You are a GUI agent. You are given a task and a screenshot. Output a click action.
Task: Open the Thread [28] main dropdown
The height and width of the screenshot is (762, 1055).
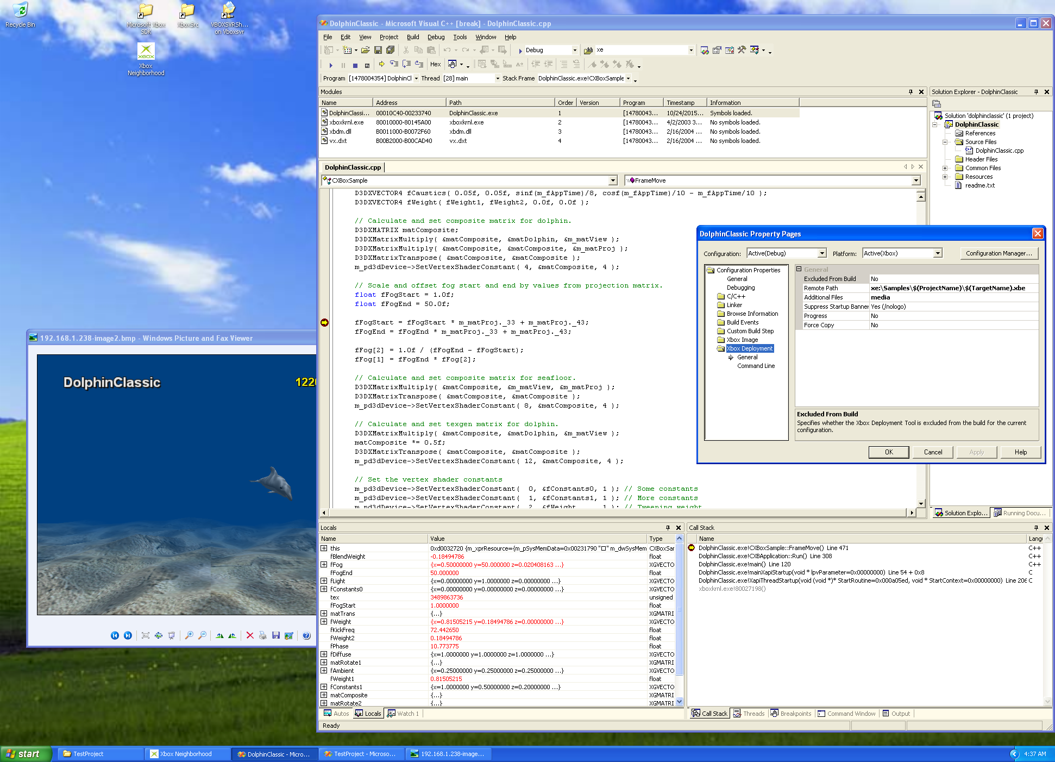pyautogui.click(x=497, y=78)
